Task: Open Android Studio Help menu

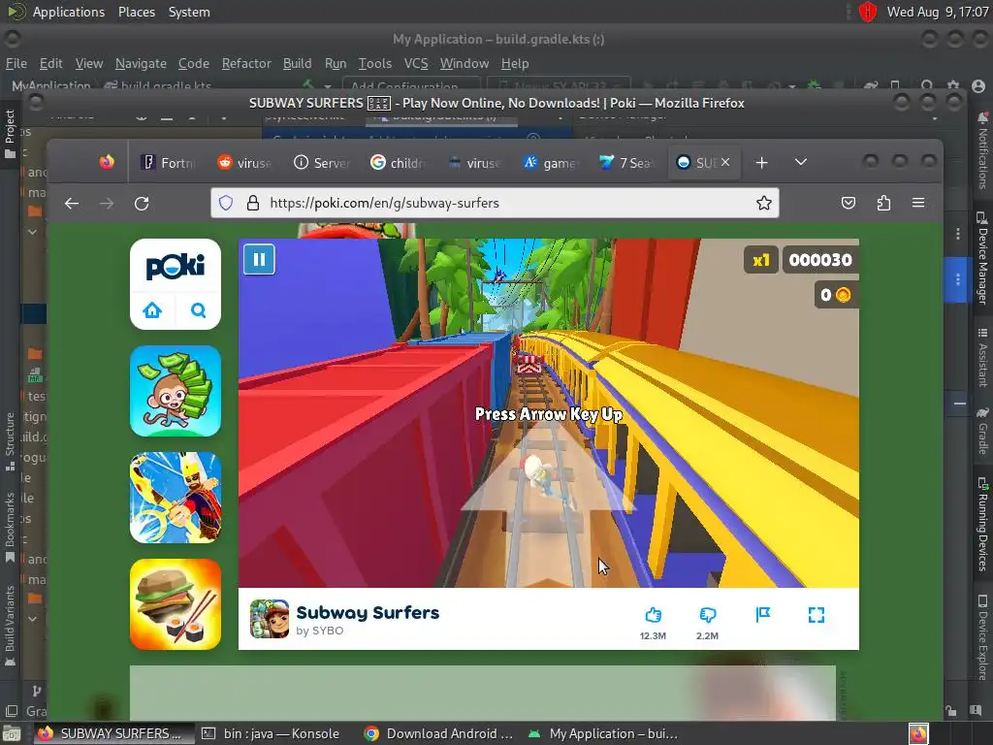Action: click(x=515, y=63)
